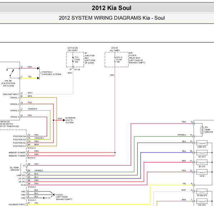The height and width of the screenshot is (206, 214).
Task: Click the solenoid box above "T/CON VFS"
Action: 202,191
